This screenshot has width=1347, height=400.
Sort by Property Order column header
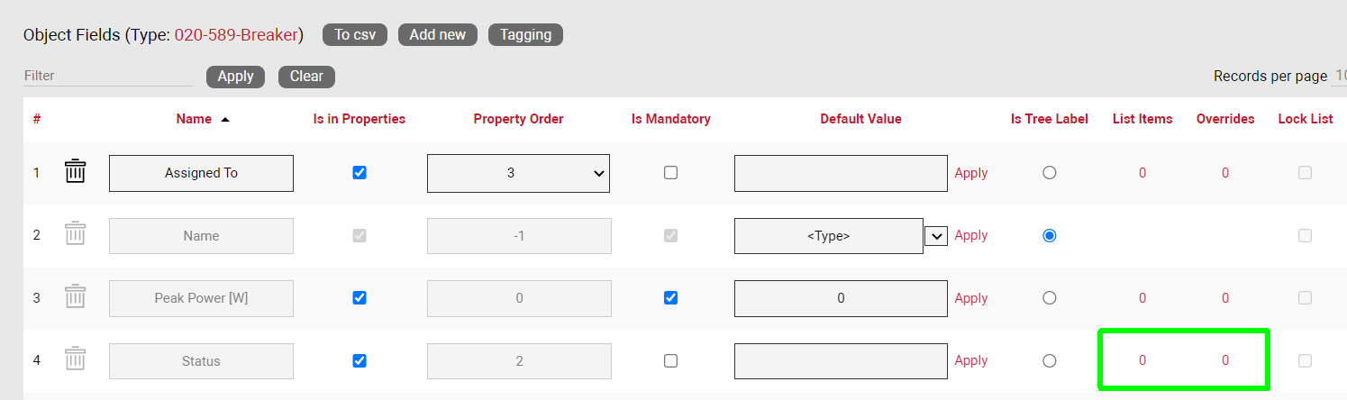pos(518,119)
